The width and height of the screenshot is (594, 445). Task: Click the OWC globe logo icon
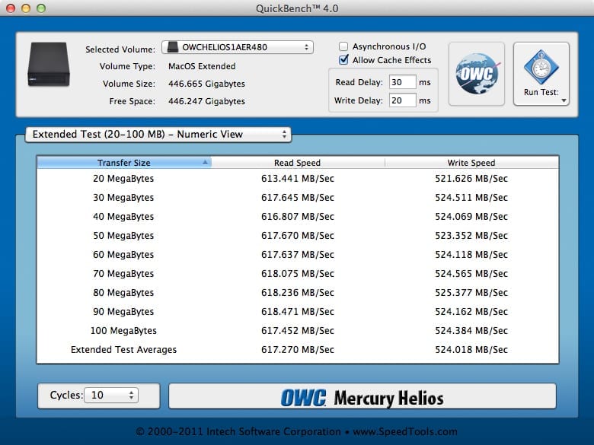[477, 75]
